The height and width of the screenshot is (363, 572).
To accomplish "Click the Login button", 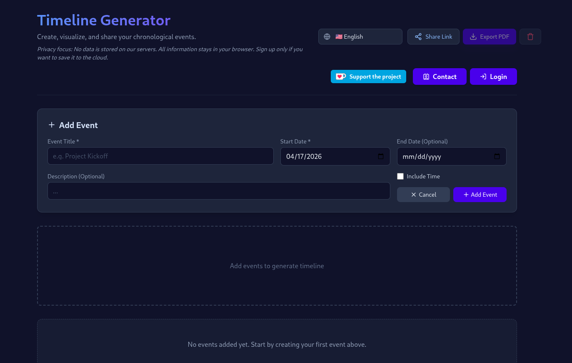I will point(493,77).
